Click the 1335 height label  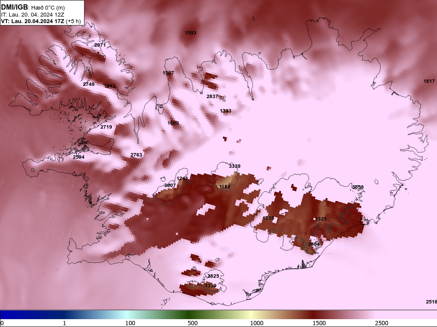(268, 218)
